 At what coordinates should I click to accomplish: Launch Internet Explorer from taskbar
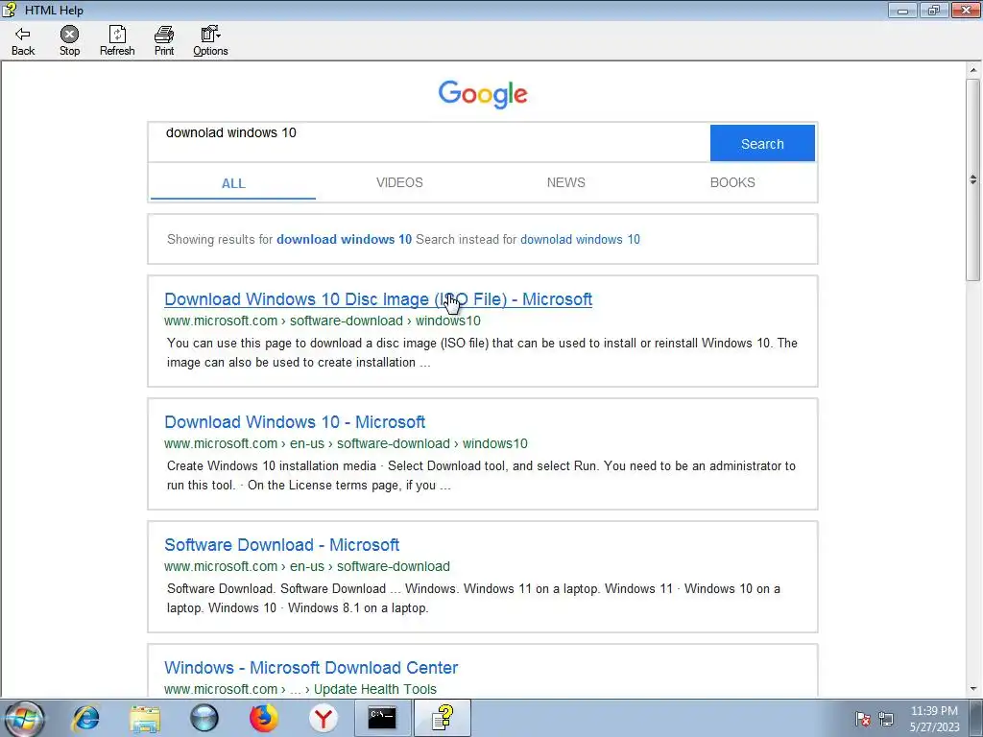85,718
